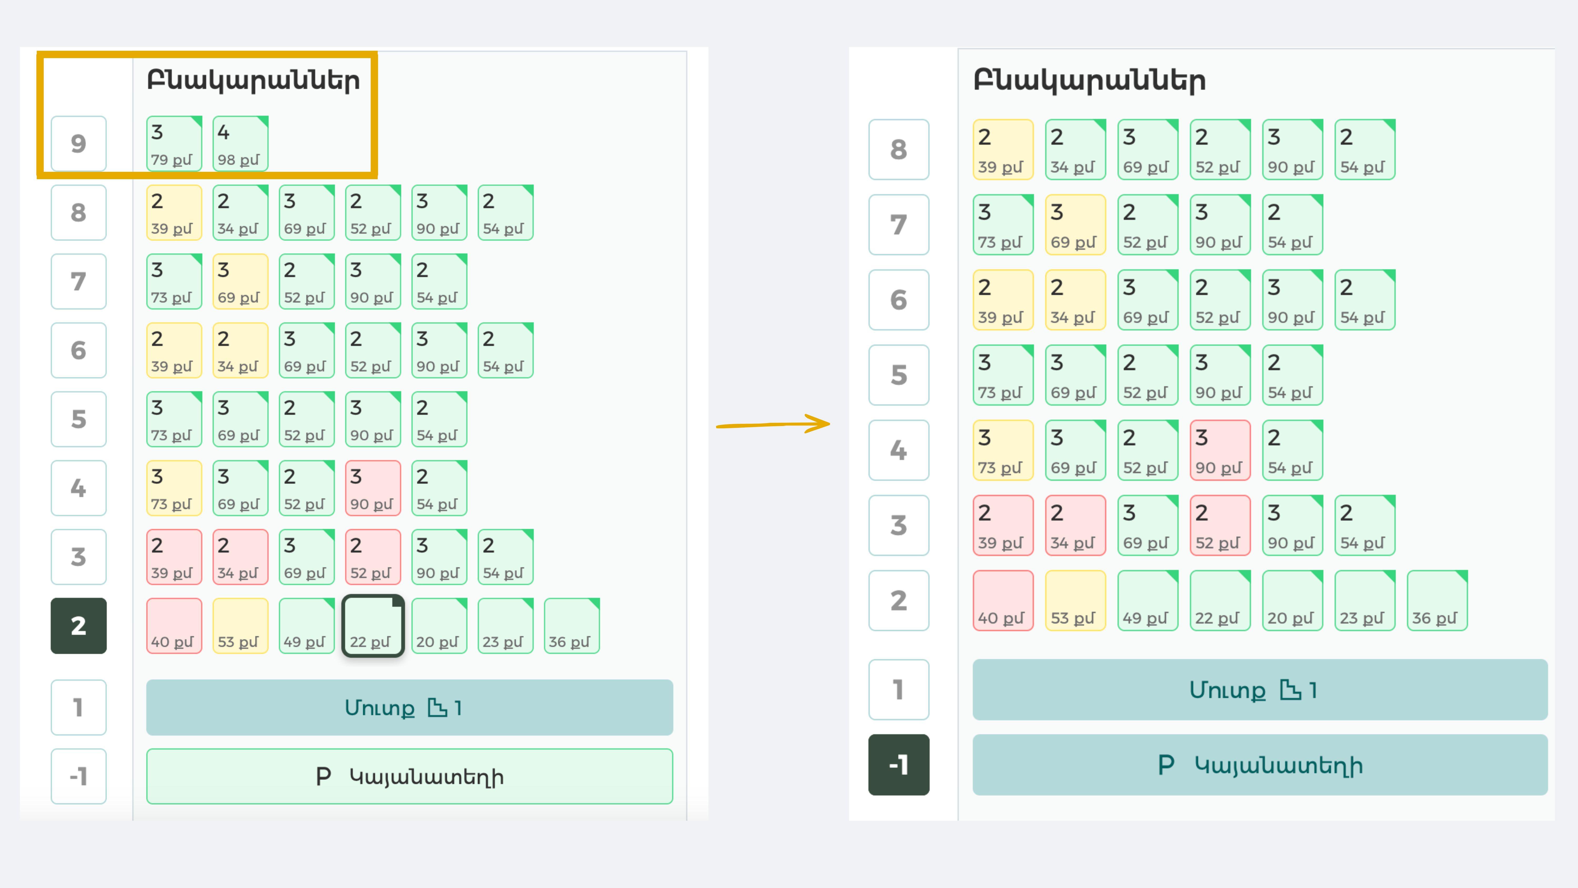Click Մուտք entrance bar in left panel
The image size is (1578, 888).
[x=409, y=707]
